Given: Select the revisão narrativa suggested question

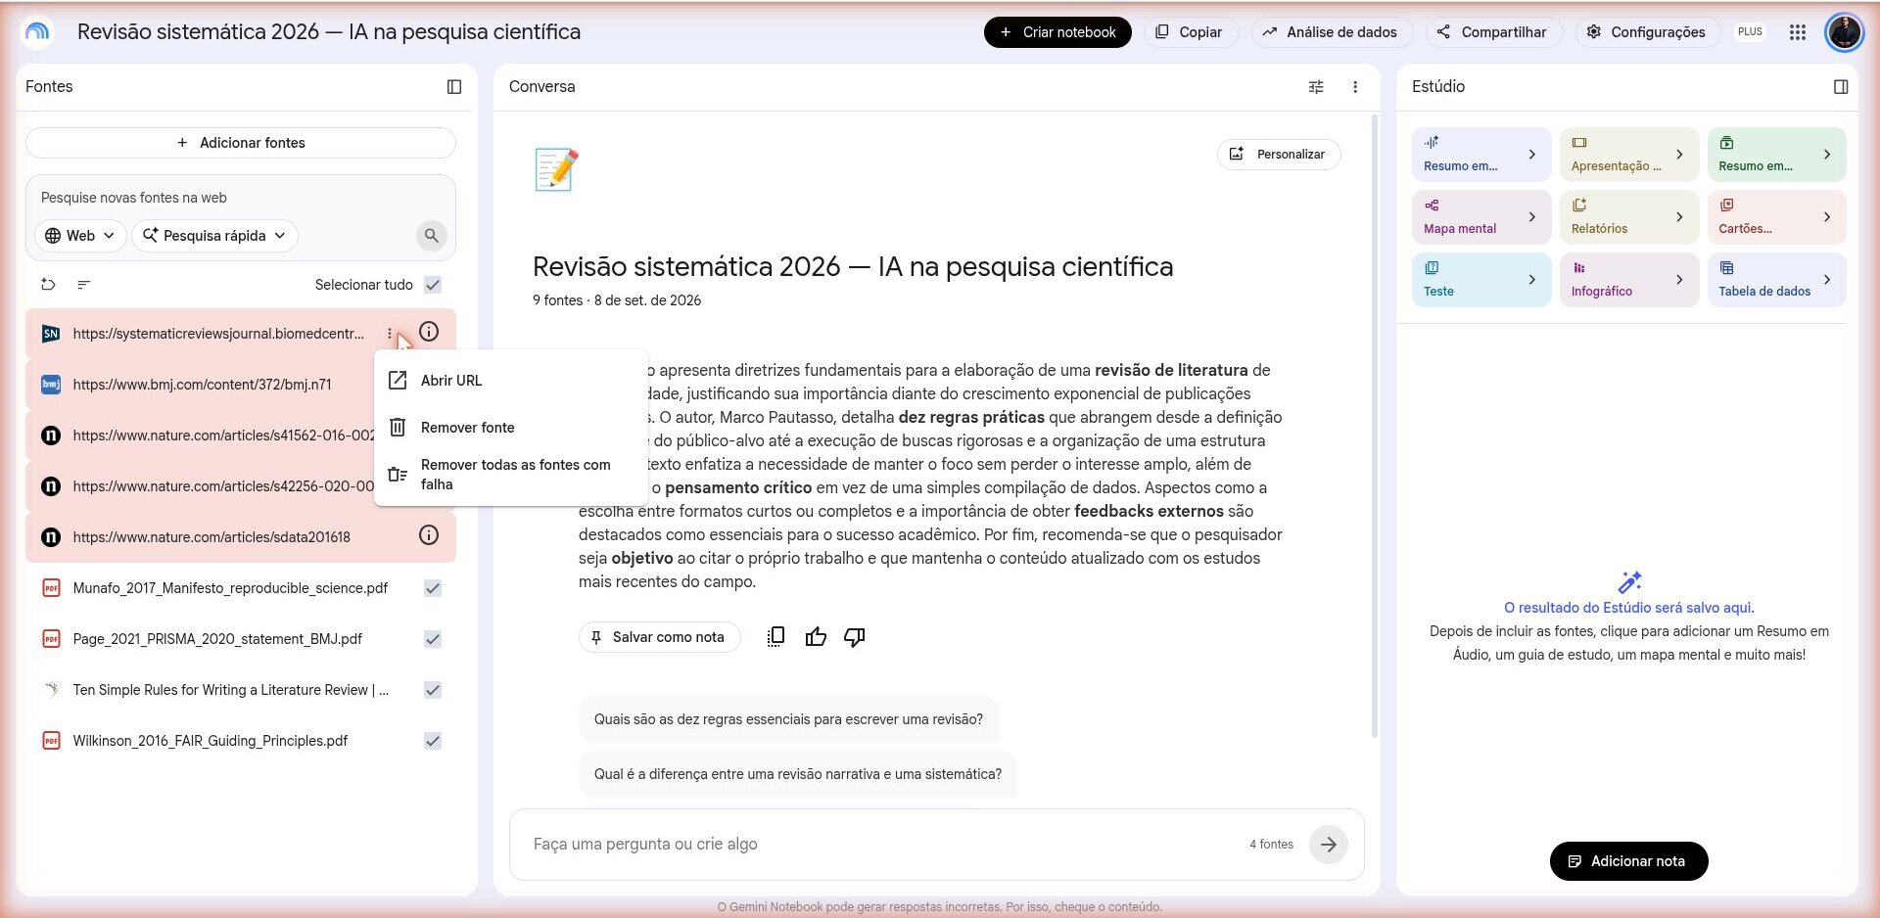Looking at the screenshot, I should (x=797, y=774).
